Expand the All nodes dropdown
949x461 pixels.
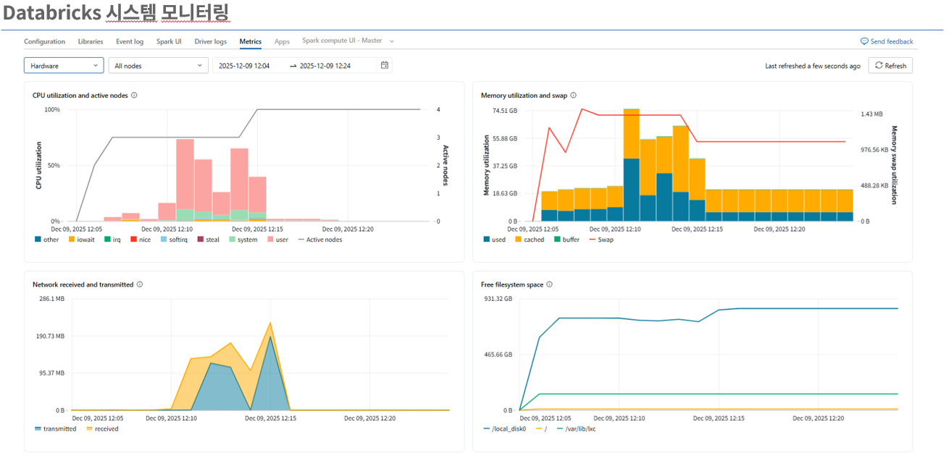pos(159,66)
